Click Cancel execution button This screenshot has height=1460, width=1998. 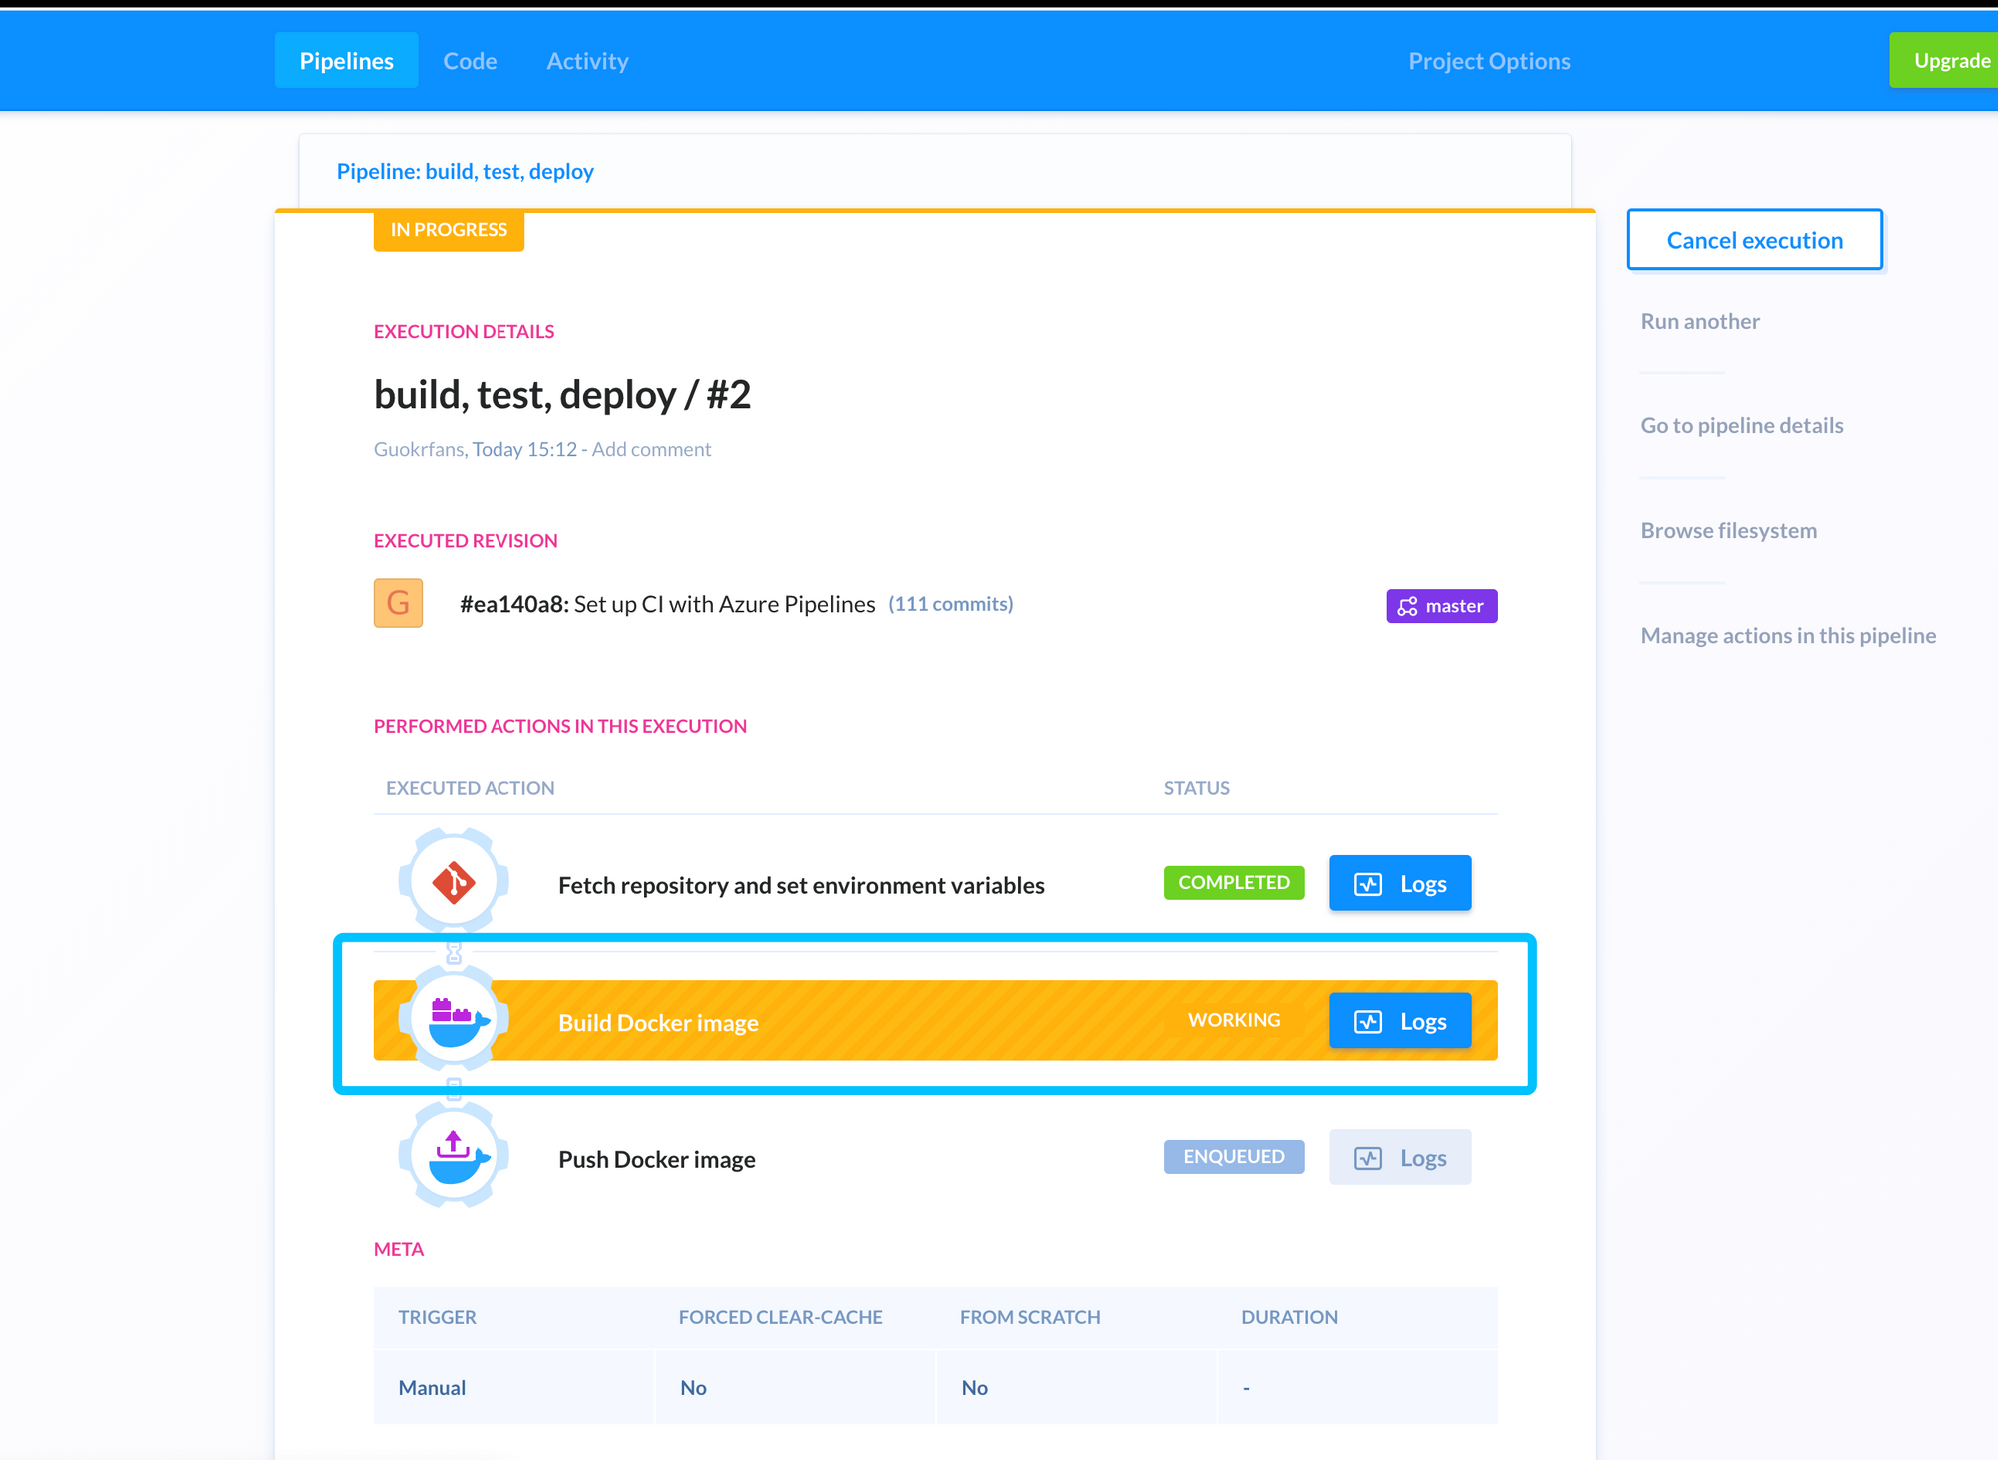pyautogui.click(x=1754, y=240)
